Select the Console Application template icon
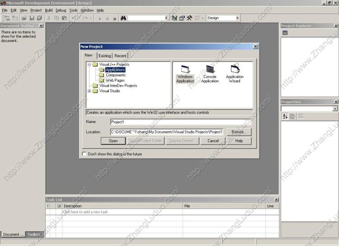 (210, 74)
